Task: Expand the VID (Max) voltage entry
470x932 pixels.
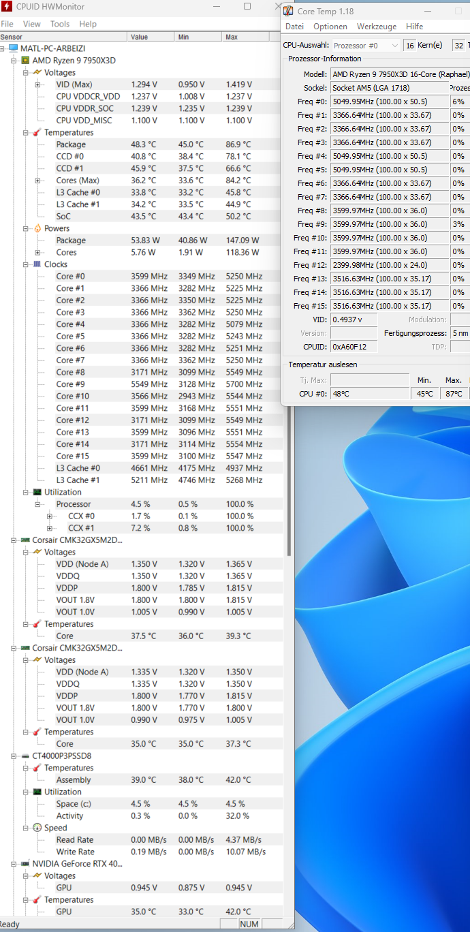Action: click(38, 84)
